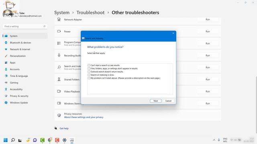Click the Power battery icon
This screenshot has width=257, height=144.
point(59,31)
